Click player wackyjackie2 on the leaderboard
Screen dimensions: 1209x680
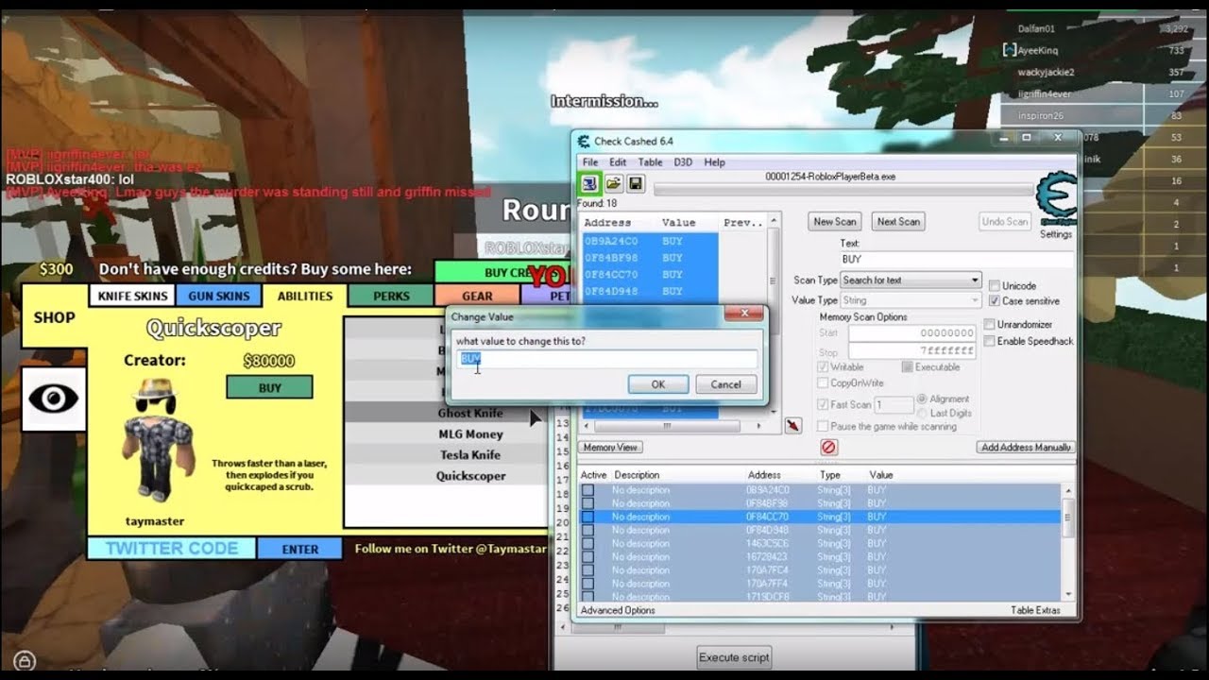(x=1046, y=72)
